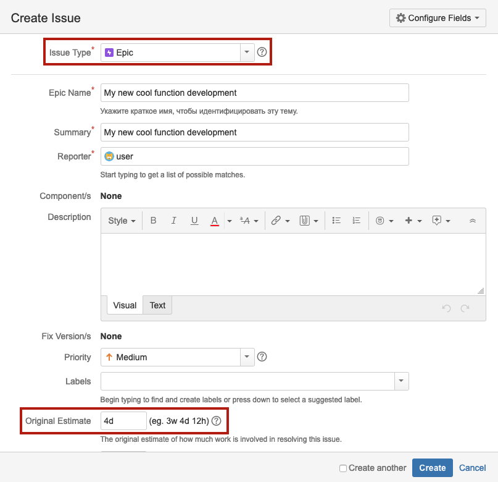The height and width of the screenshot is (482, 498).
Task: Enable the Create another checkbox
Action: 343,468
